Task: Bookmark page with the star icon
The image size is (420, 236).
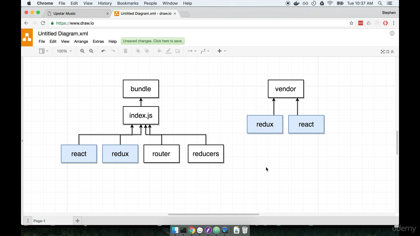Action: pyautogui.click(x=351, y=23)
